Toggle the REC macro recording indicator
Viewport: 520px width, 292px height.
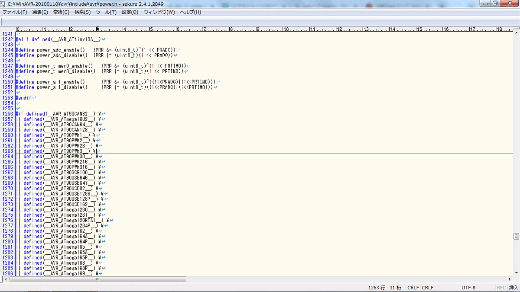point(501,288)
